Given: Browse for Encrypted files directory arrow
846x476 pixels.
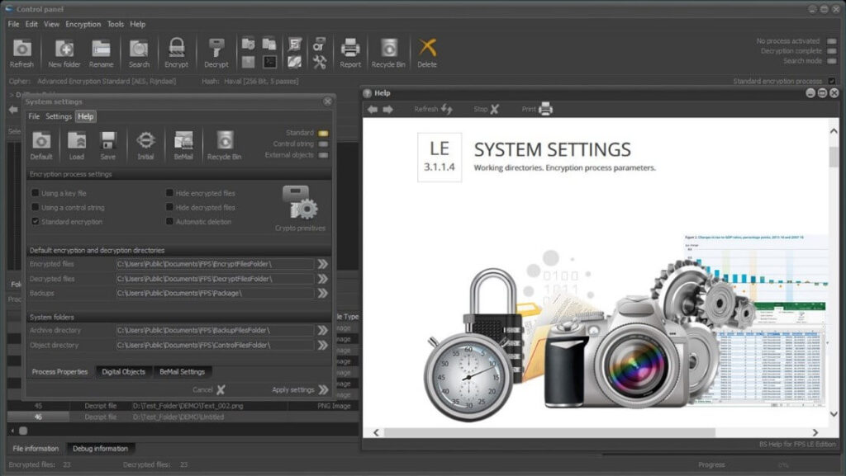Looking at the screenshot, I should [323, 264].
